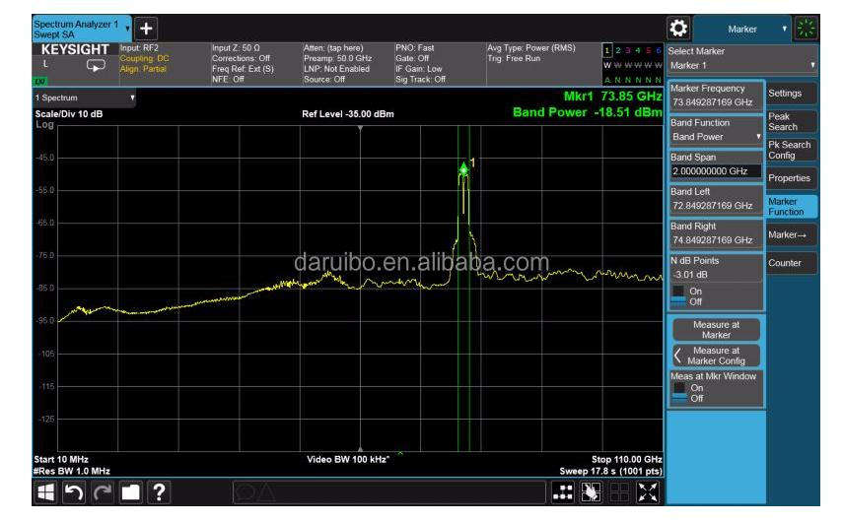Screen dimensions: 844x523
Task: Open the mode/measurement grid selector icon
Action: coord(563,492)
